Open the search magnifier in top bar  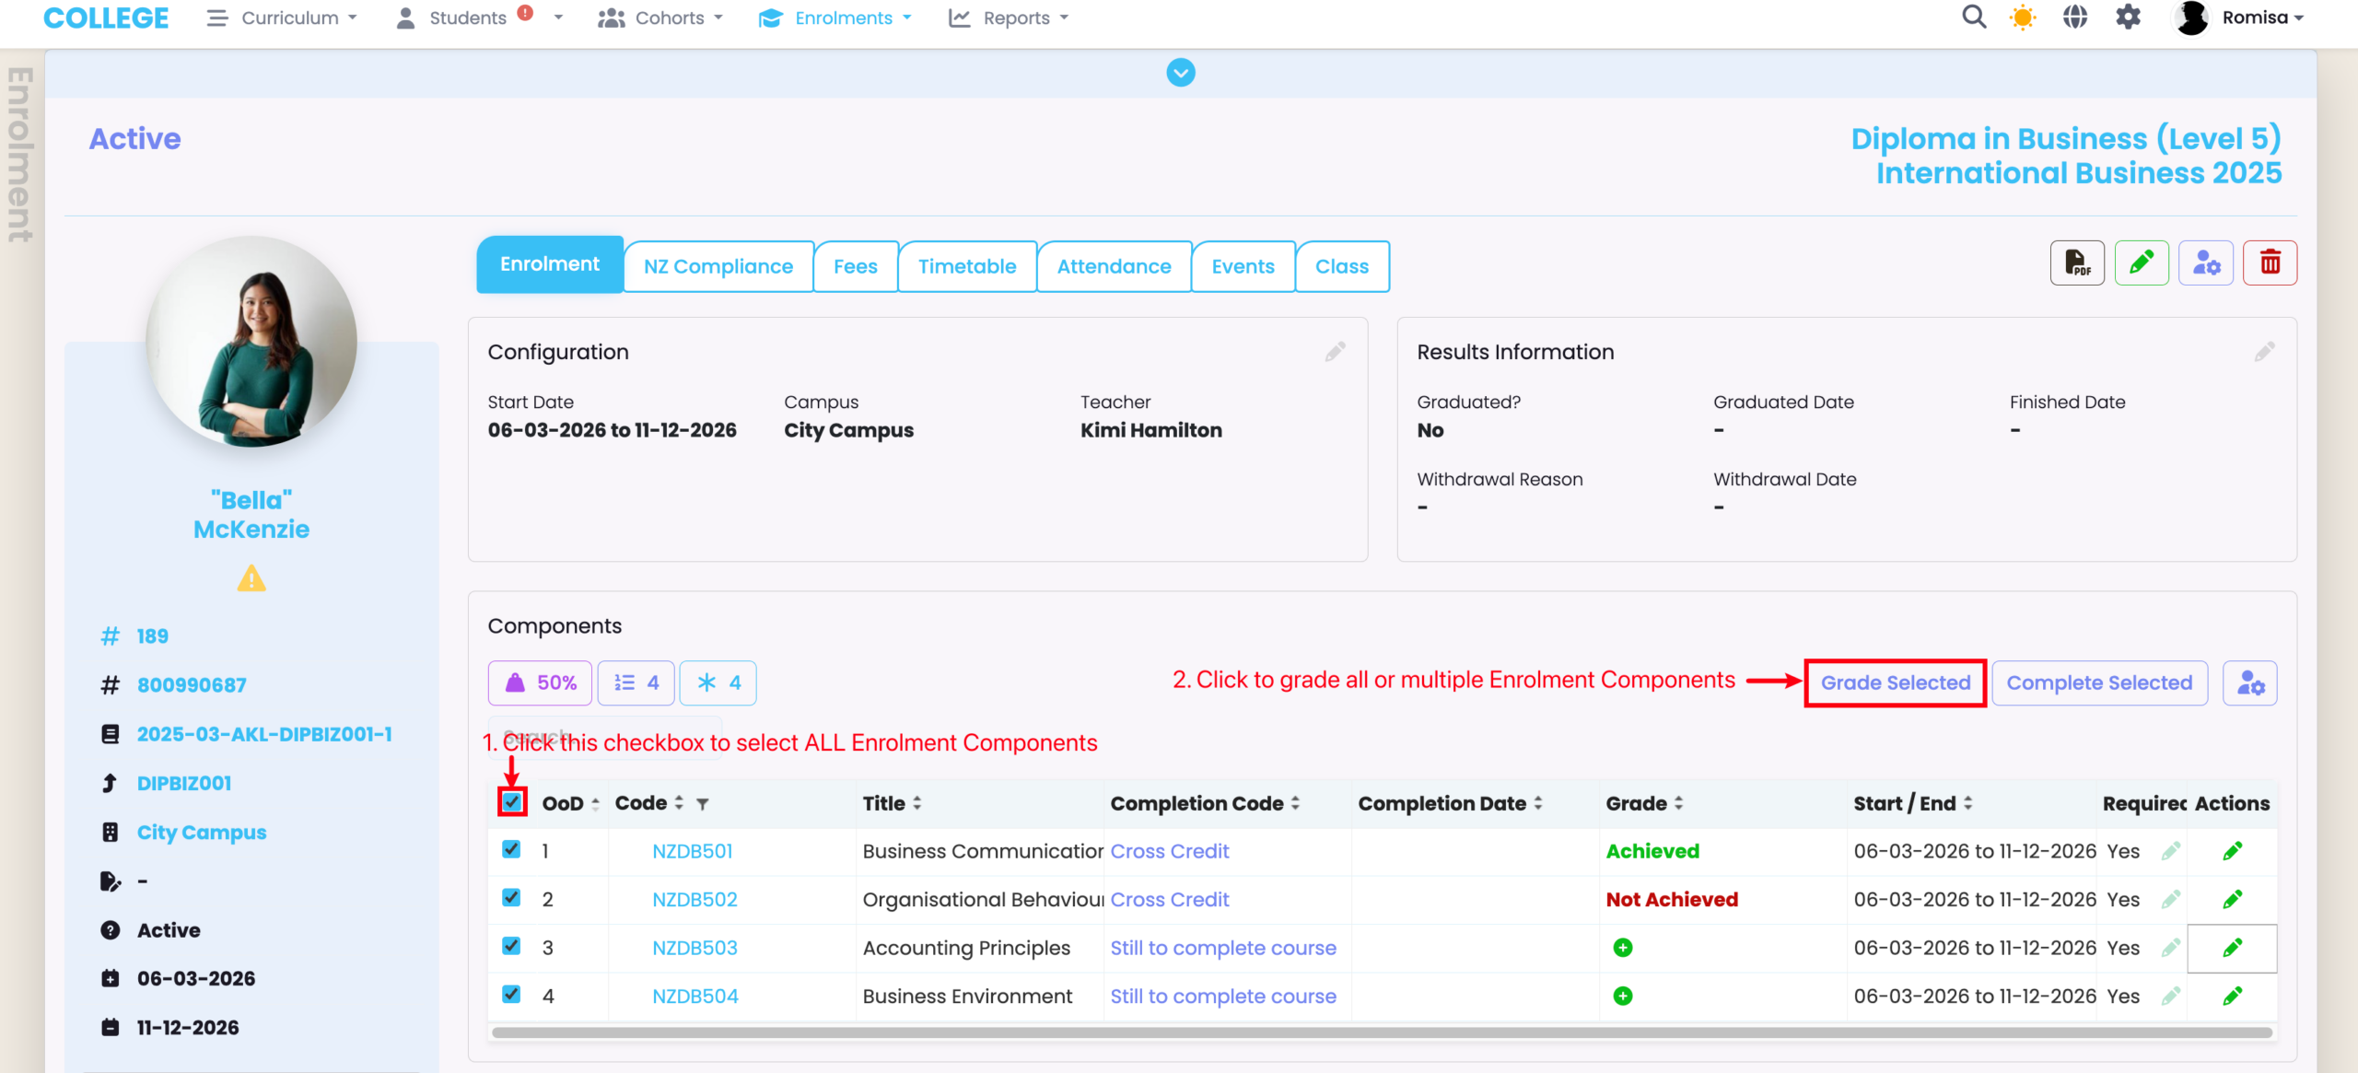pos(1973,17)
